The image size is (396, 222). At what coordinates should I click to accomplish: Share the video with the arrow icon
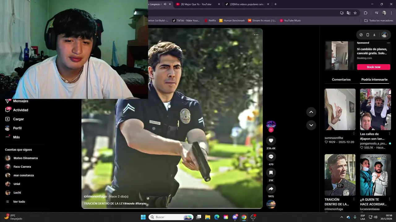point(271,189)
